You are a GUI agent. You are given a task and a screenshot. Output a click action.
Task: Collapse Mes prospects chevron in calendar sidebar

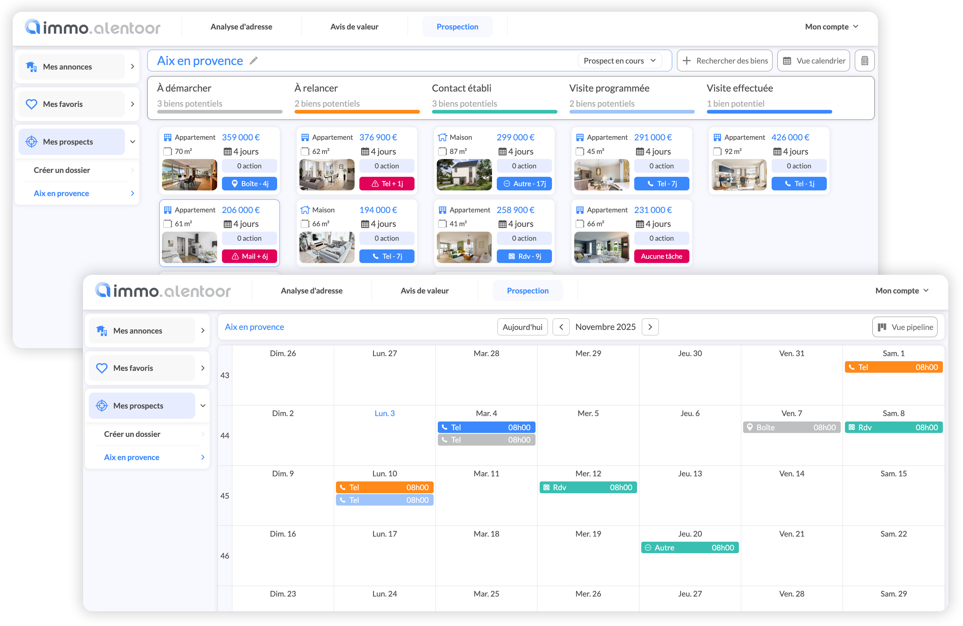tap(203, 405)
